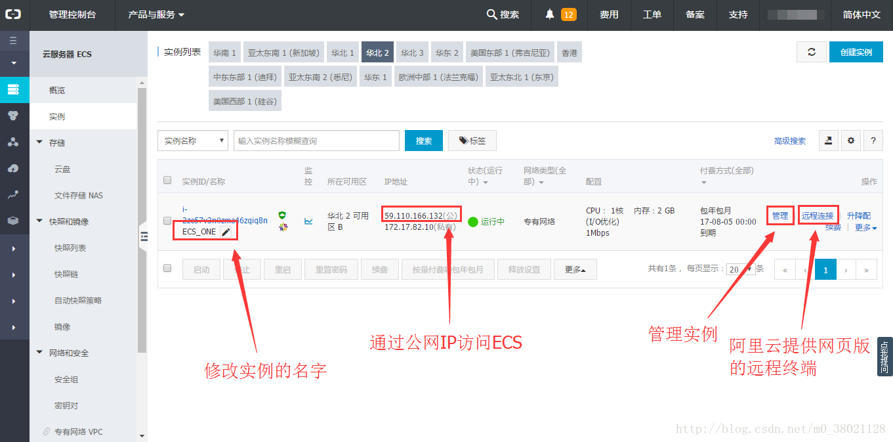Click the 标签 tag button
Image resolution: width=893 pixels, height=442 pixels.
[472, 141]
